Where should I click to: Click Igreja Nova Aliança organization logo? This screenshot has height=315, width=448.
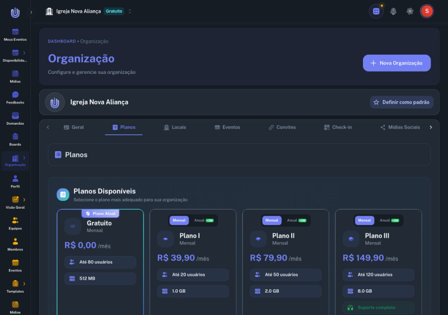pos(55,102)
